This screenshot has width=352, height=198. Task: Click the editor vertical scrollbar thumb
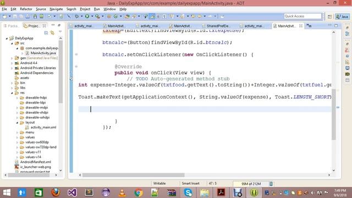[334, 114]
